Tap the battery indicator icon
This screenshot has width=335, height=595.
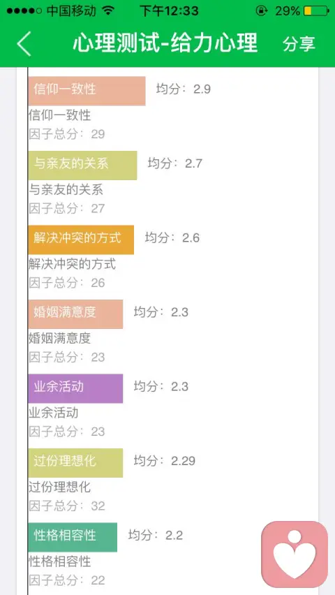[x=316, y=11]
